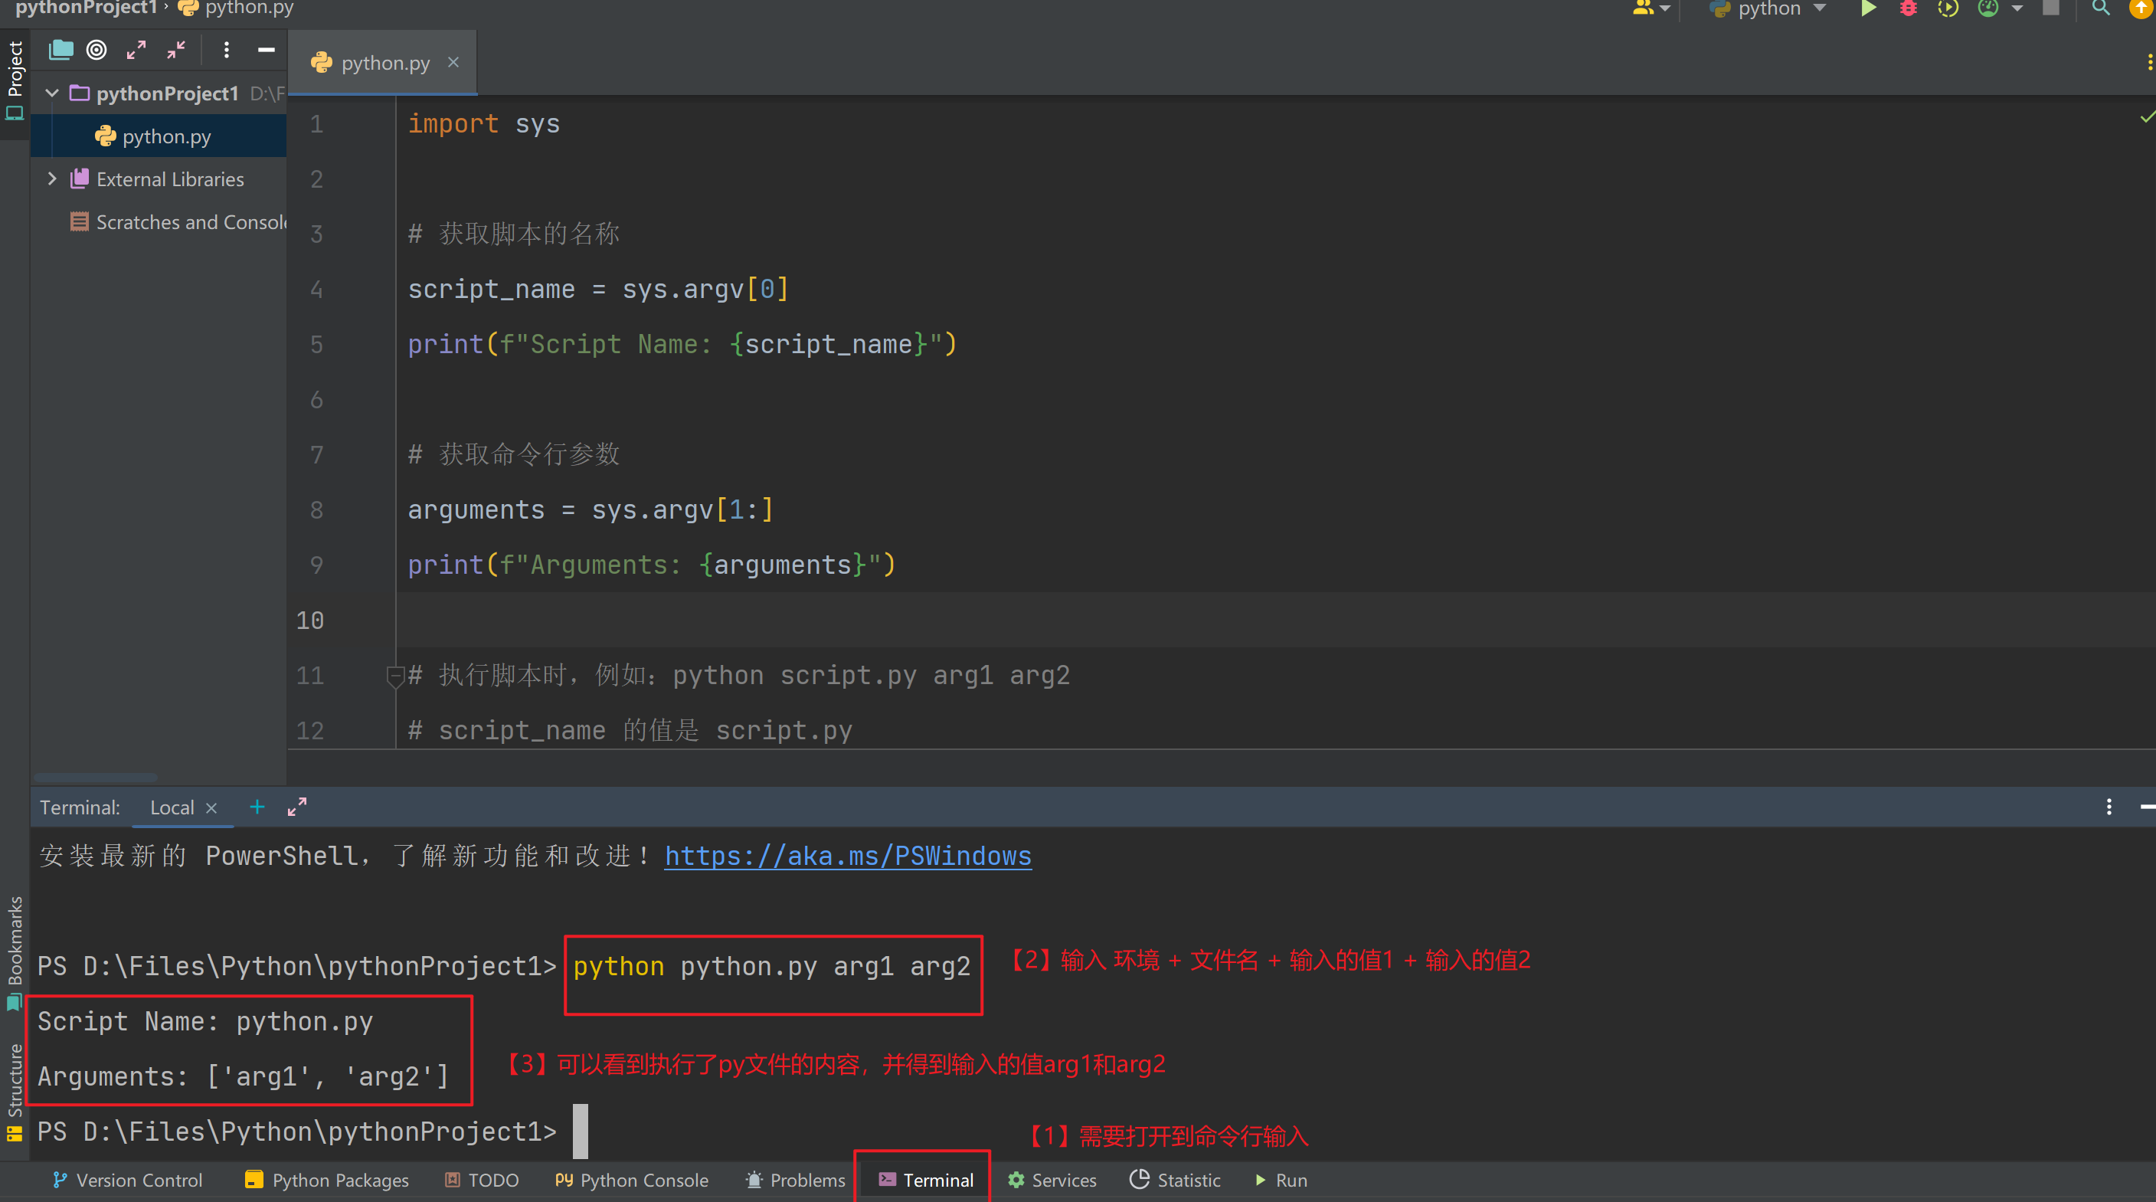
Task: Expand the External Libraries tree item
Action: point(52,178)
